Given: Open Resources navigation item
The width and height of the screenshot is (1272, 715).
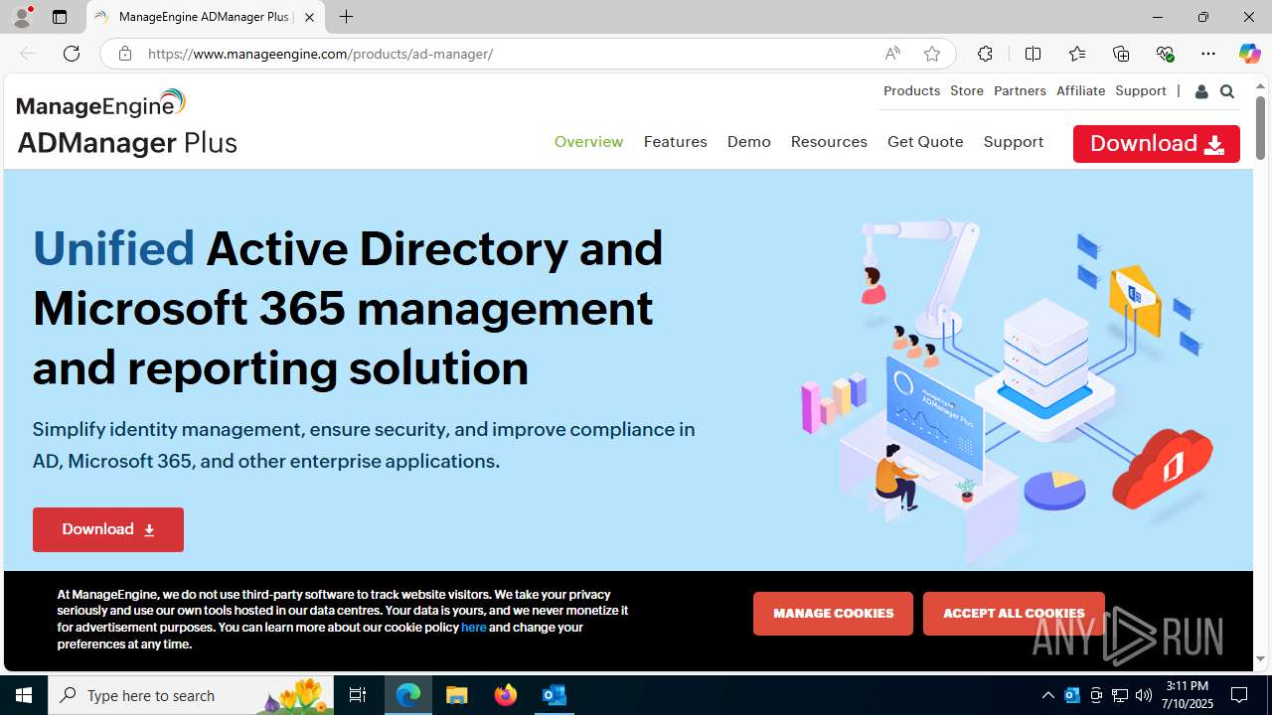Looking at the screenshot, I should click(x=829, y=142).
